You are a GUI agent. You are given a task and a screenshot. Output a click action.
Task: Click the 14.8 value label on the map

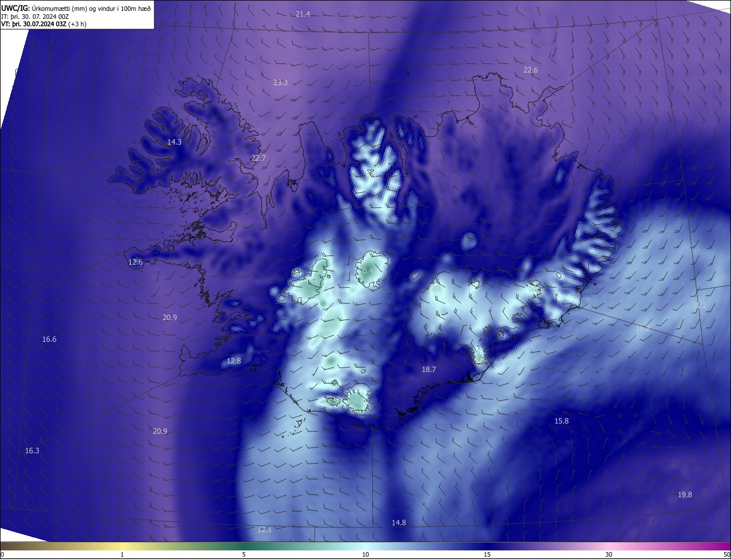pos(399,523)
